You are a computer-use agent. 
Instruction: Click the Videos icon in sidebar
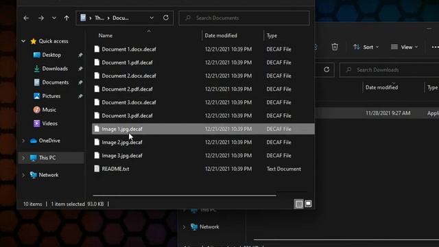36,123
